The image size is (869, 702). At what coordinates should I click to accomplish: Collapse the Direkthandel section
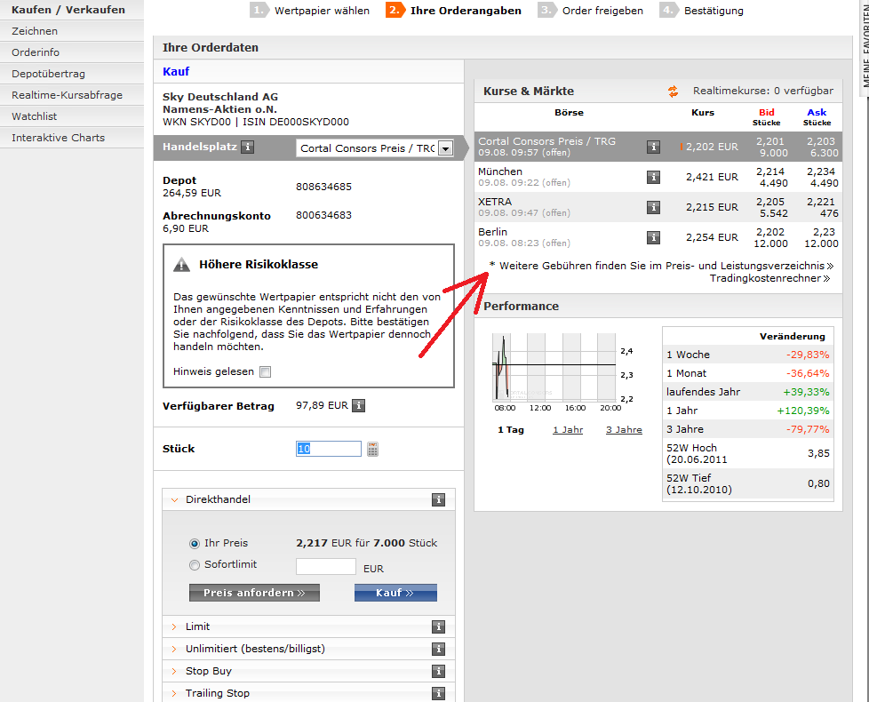point(174,499)
